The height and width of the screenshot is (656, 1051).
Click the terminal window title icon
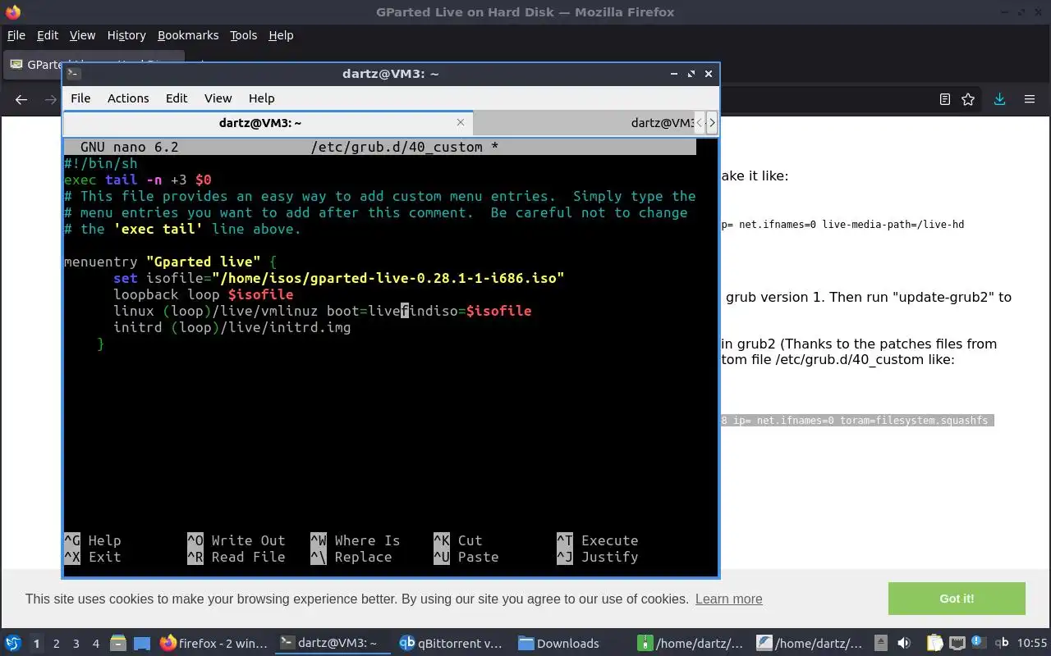73,73
